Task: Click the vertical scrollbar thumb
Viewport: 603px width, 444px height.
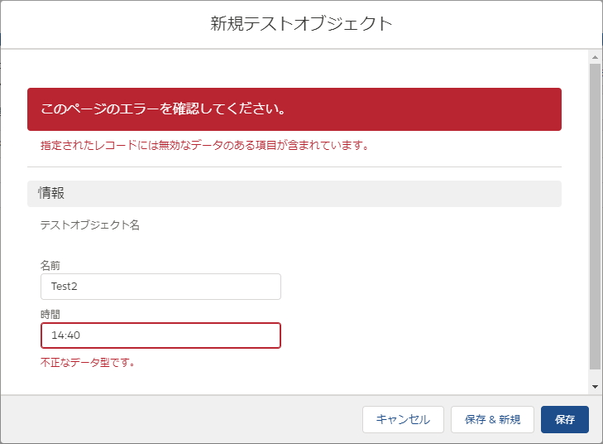Action: [595, 216]
